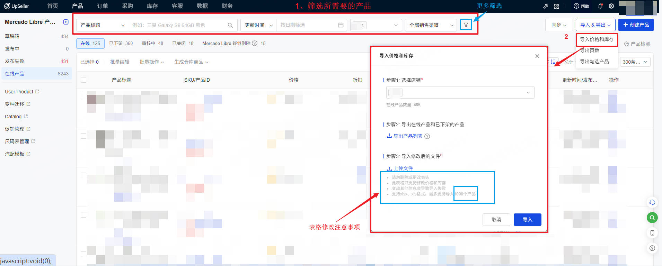The width and height of the screenshot is (662, 266).
Task: Open the 全部销售渠道 dropdown
Action: pos(431,25)
